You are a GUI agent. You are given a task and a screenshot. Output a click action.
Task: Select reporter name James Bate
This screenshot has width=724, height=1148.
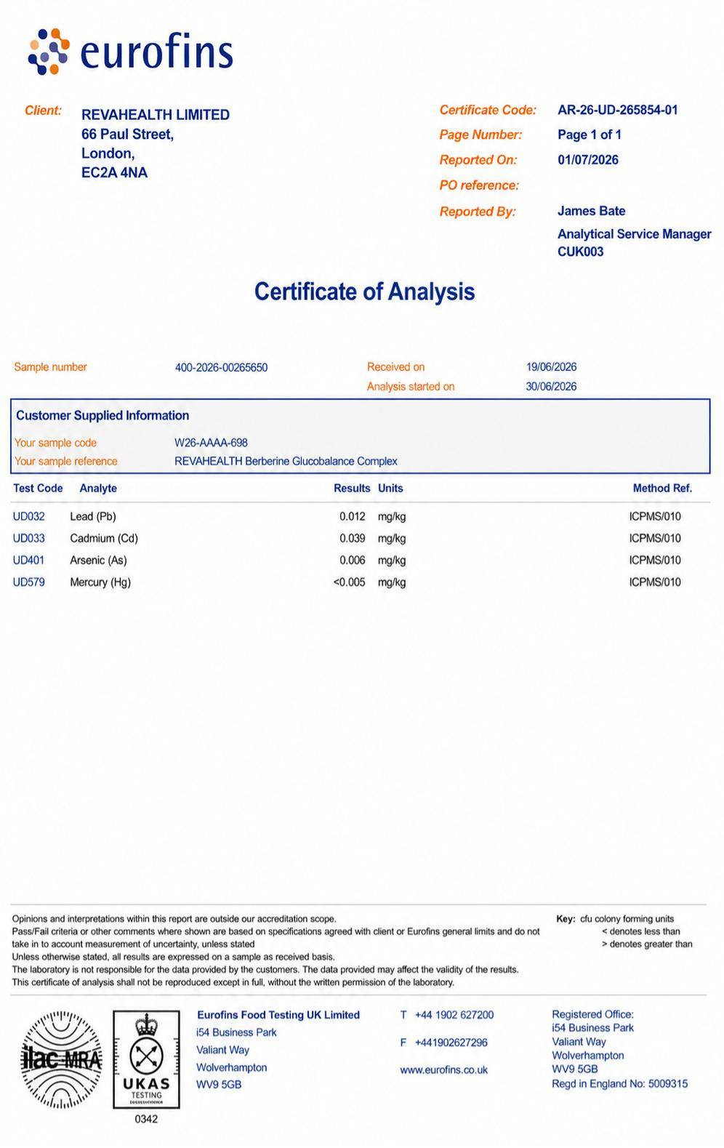coord(591,211)
